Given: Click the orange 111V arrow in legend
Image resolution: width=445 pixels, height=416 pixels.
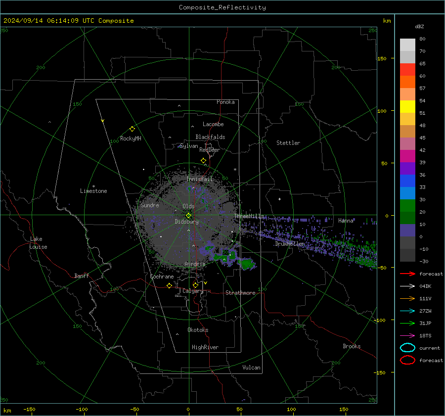Looking at the screenshot, I should point(407,298).
